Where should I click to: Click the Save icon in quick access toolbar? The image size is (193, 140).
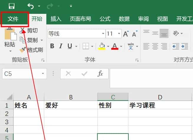[12, 6]
